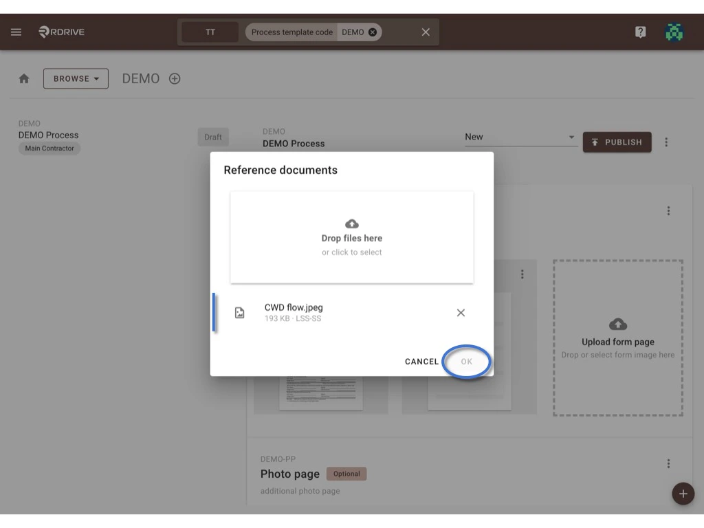Remove the DEMO filter chip

coord(372,32)
